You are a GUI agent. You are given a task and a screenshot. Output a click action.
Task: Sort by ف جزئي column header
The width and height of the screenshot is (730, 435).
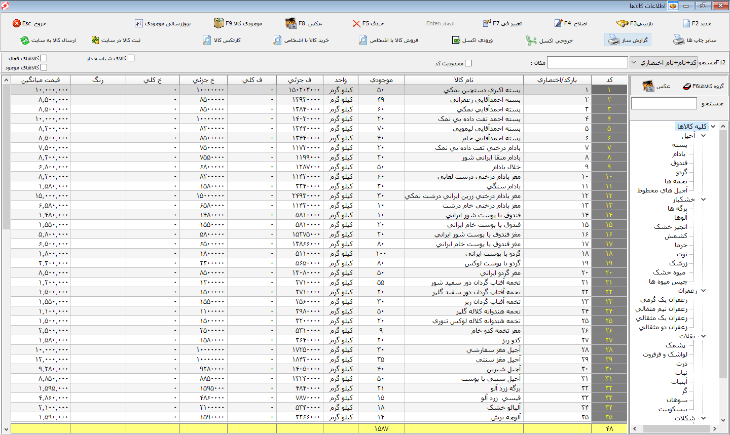(300, 80)
